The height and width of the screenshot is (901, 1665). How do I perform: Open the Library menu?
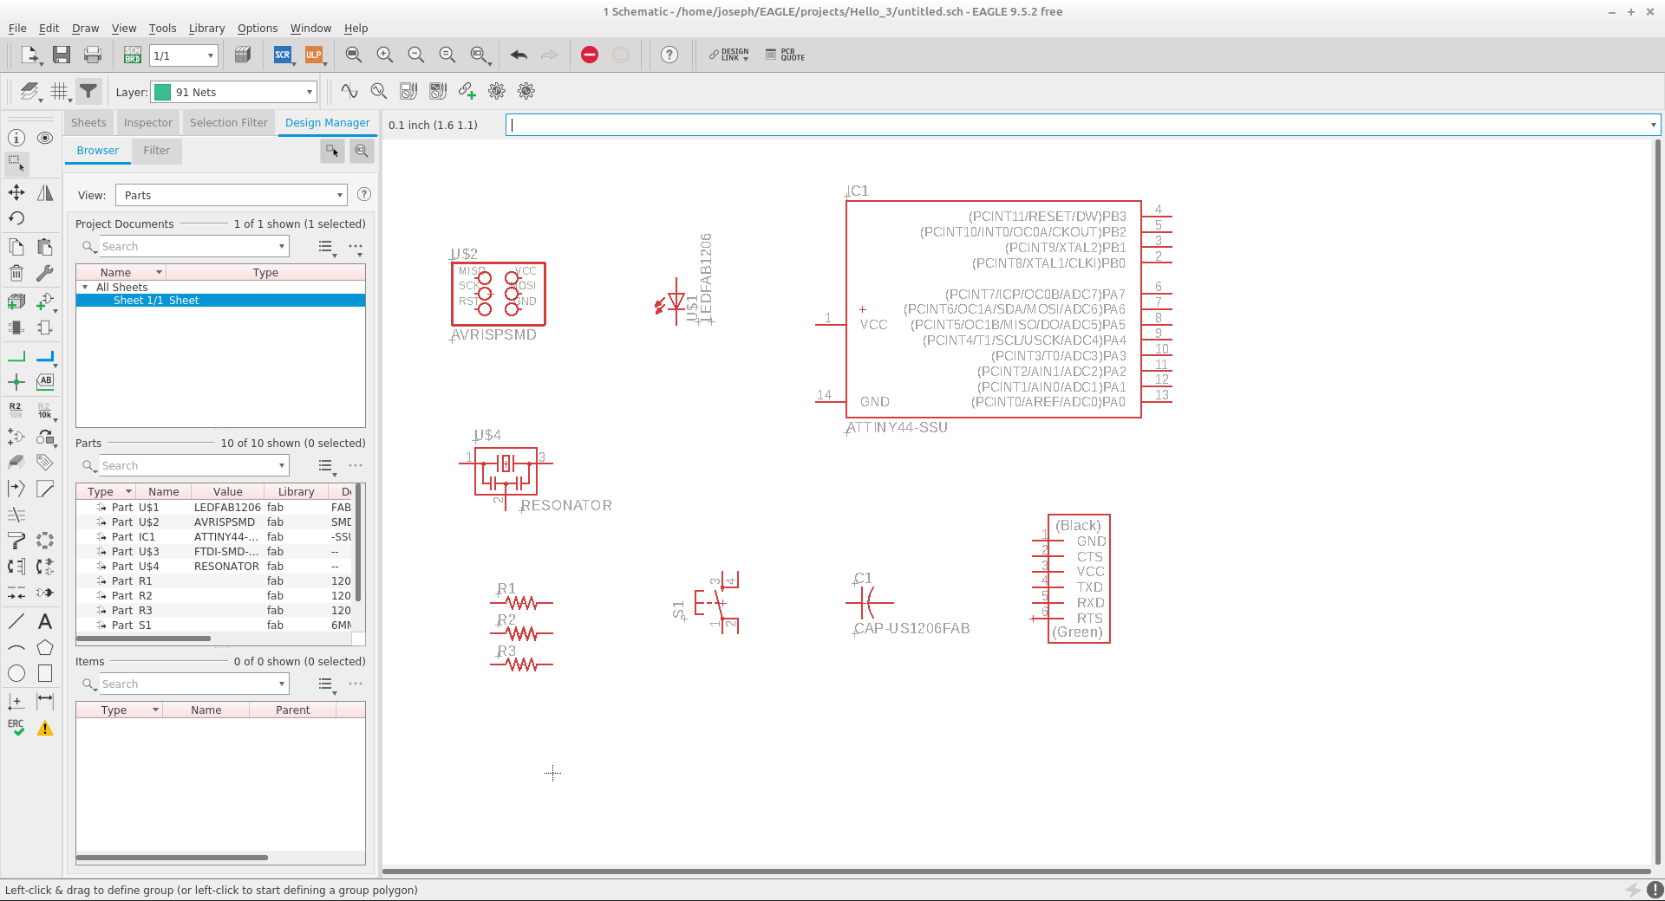click(206, 28)
